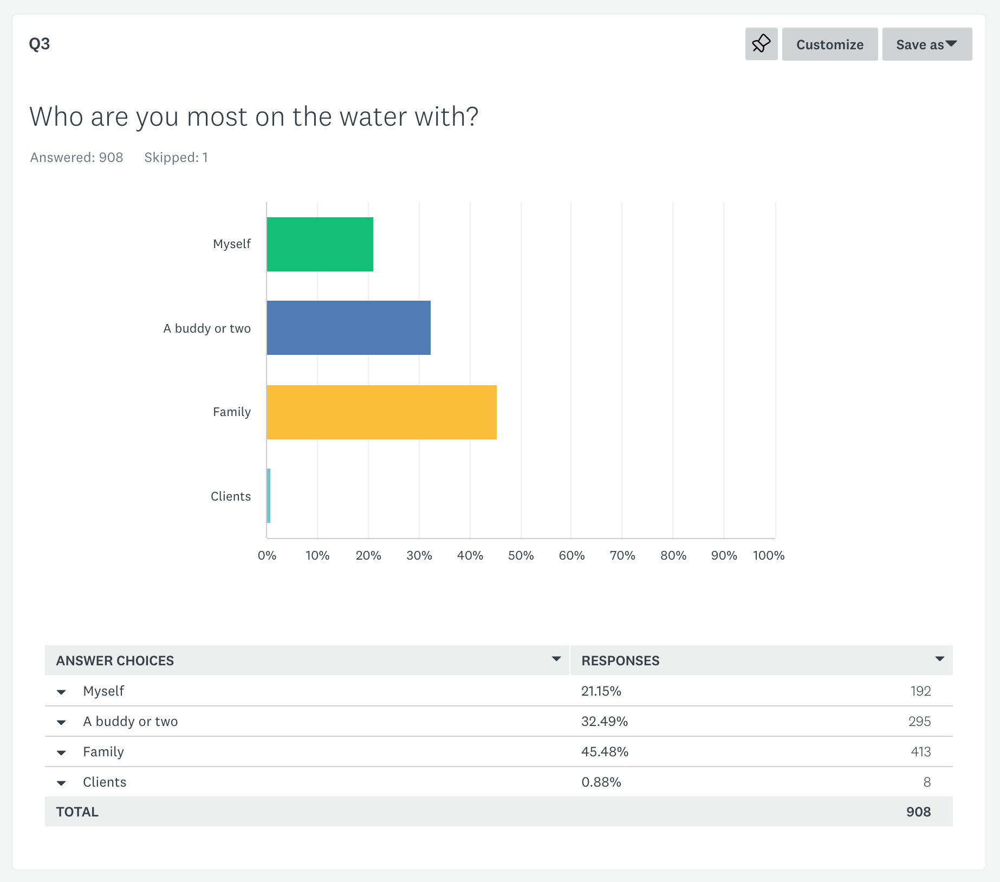Click the 295 response count
This screenshot has width=1000, height=882.
[920, 722]
